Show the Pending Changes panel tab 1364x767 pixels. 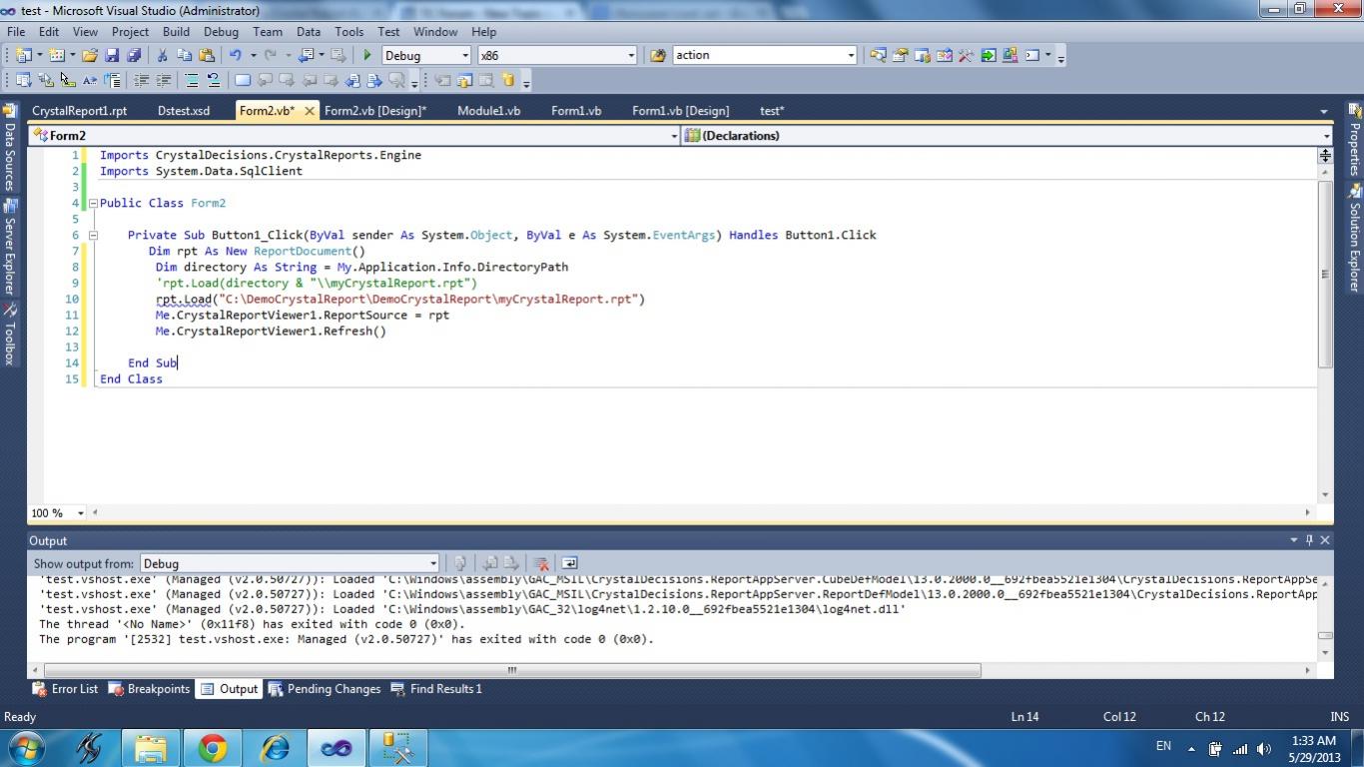pyautogui.click(x=325, y=689)
